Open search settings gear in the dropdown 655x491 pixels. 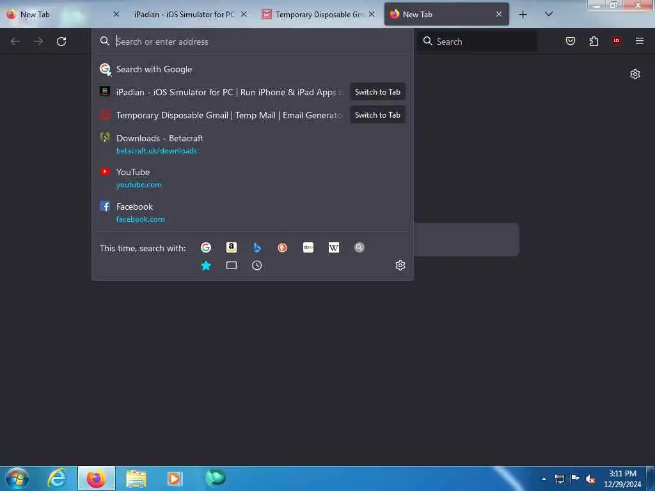pyautogui.click(x=400, y=265)
